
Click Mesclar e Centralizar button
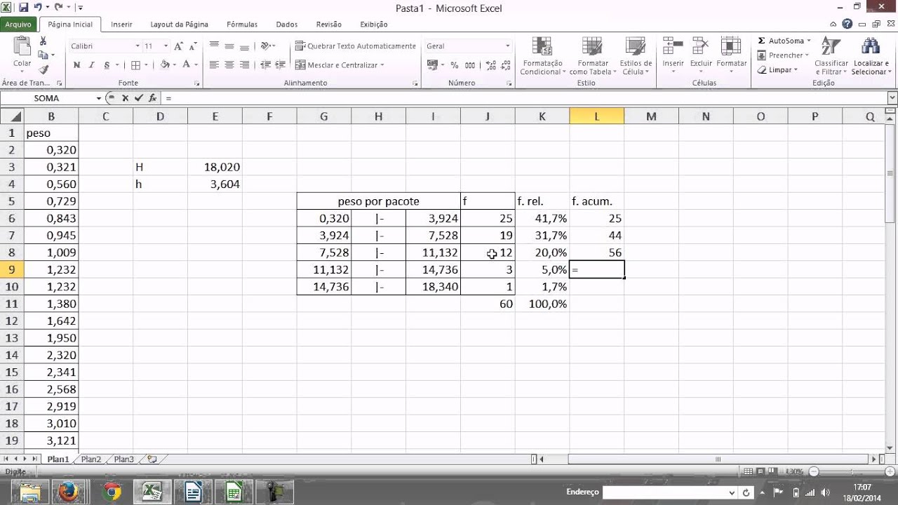[336, 65]
